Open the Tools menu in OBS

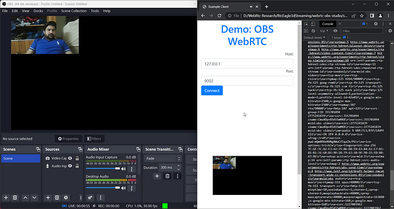(95, 11)
